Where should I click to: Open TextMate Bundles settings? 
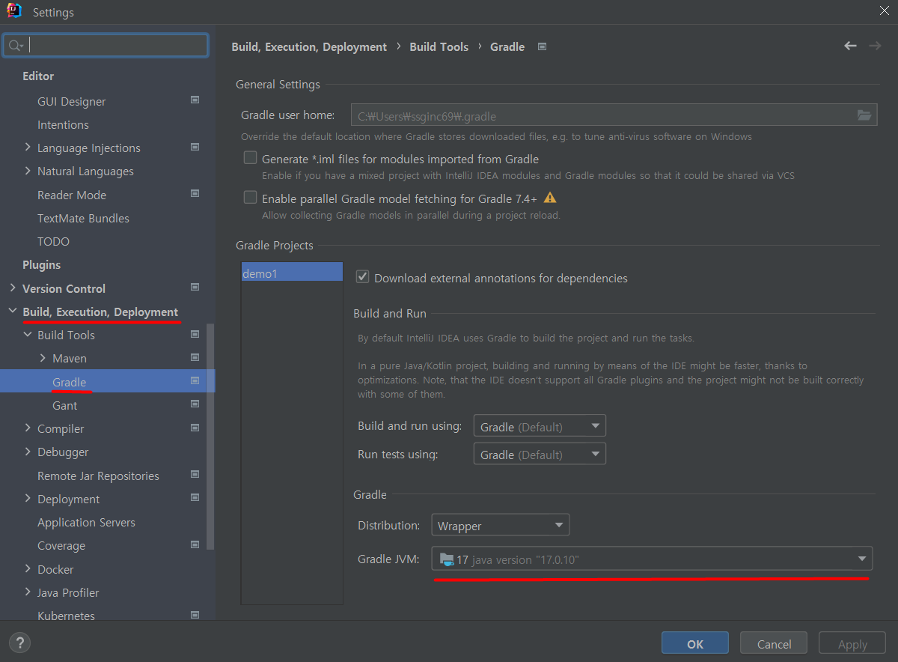coord(83,218)
